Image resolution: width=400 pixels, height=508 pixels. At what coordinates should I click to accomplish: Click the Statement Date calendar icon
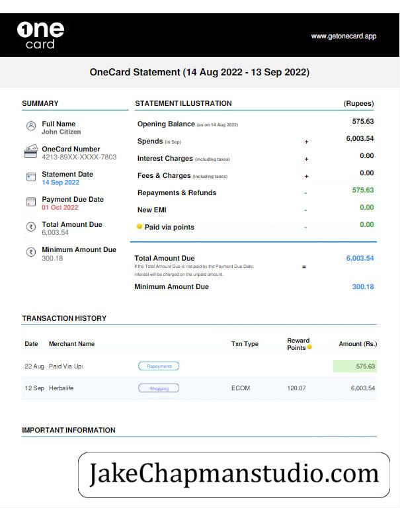31,177
